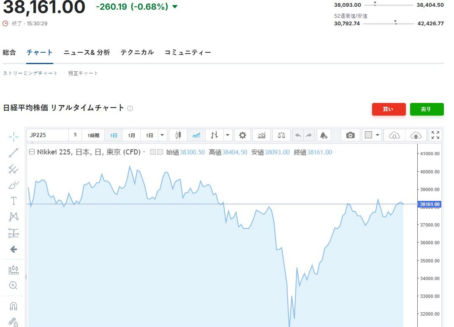The height and width of the screenshot is (327, 454).
Task: Open more chart styles dropdown
Action: (228, 135)
